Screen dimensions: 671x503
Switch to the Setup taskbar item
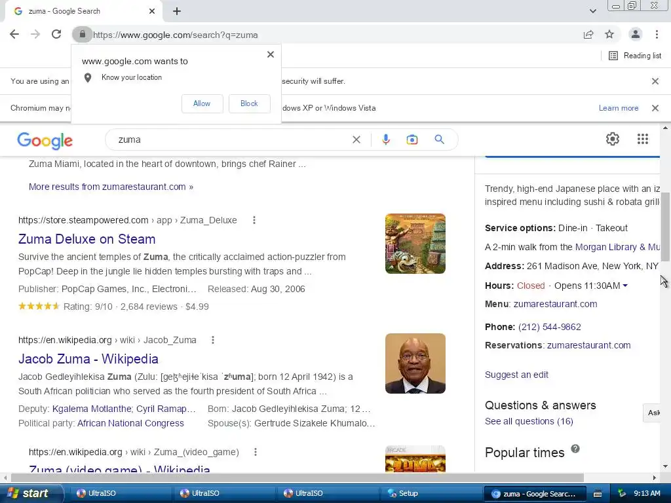pyautogui.click(x=431, y=493)
